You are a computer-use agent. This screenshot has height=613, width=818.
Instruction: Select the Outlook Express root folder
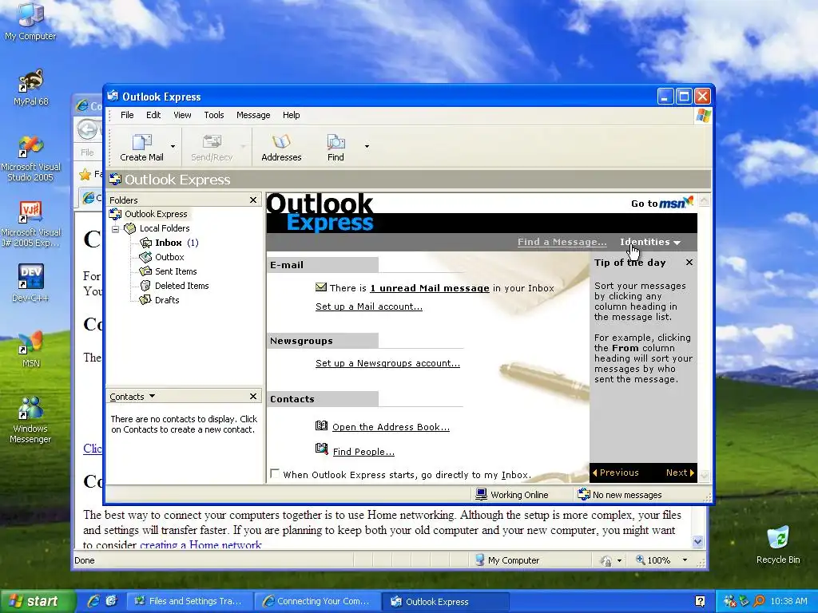coord(156,214)
